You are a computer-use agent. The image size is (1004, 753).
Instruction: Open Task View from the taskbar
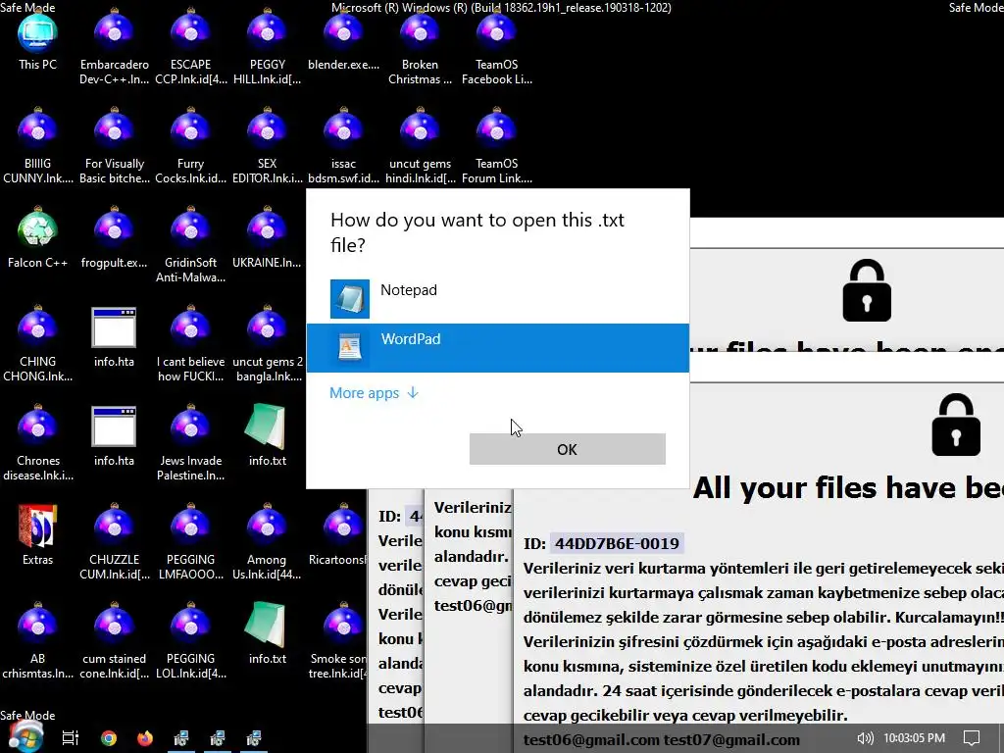pyautogui.click(x=71, y=738)
